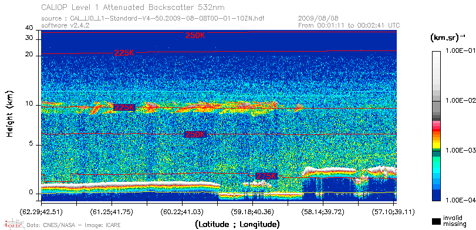
Task: Click the black 'invalid missing' legend swatch
Action: click(436, 222)
